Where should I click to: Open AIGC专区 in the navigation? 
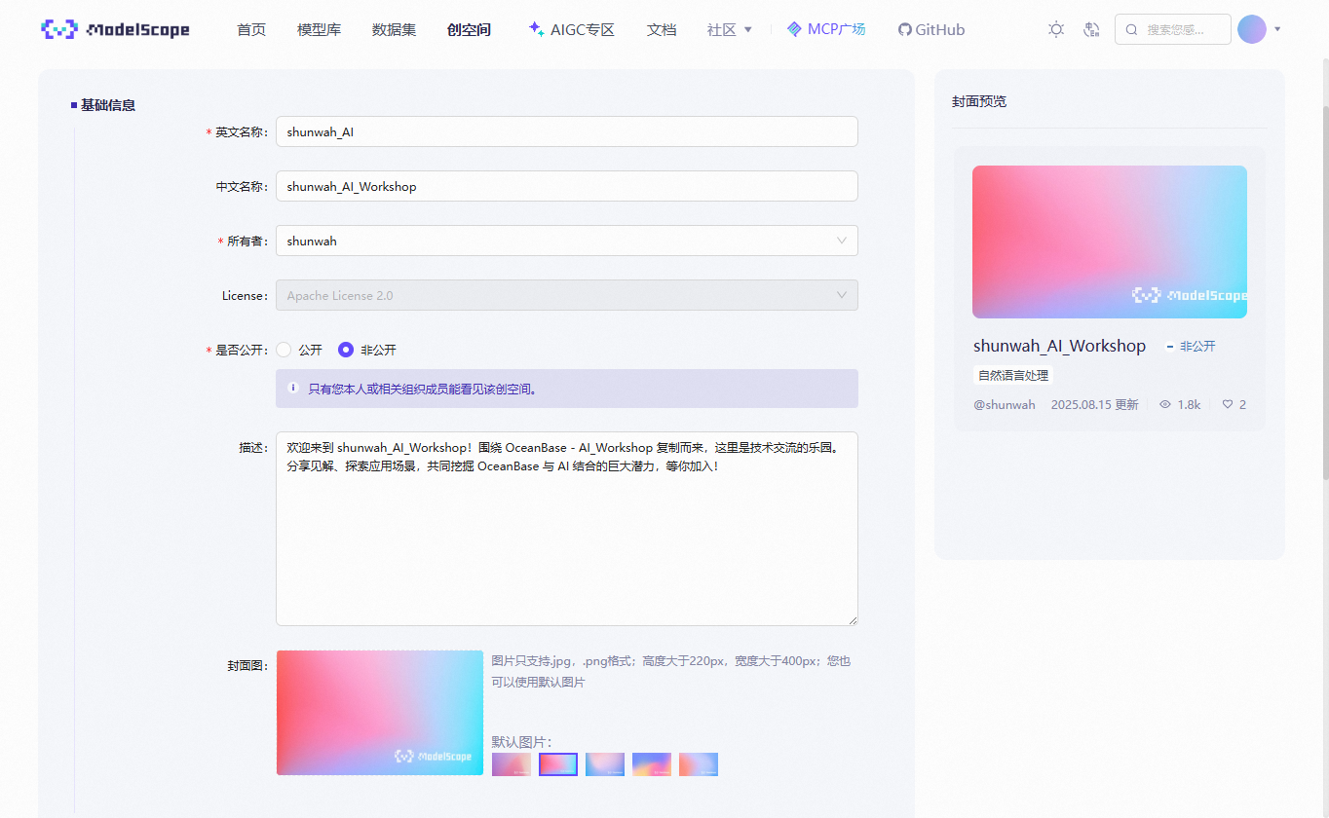click(583, 29)
